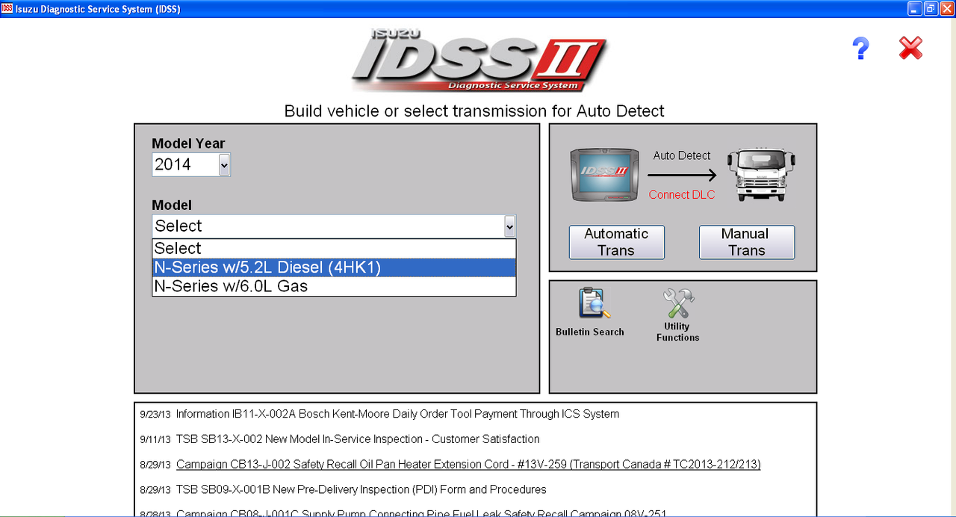Click the Auto Detect label
The height and width of the screenshot is (517, 956).
click(682, 155)
